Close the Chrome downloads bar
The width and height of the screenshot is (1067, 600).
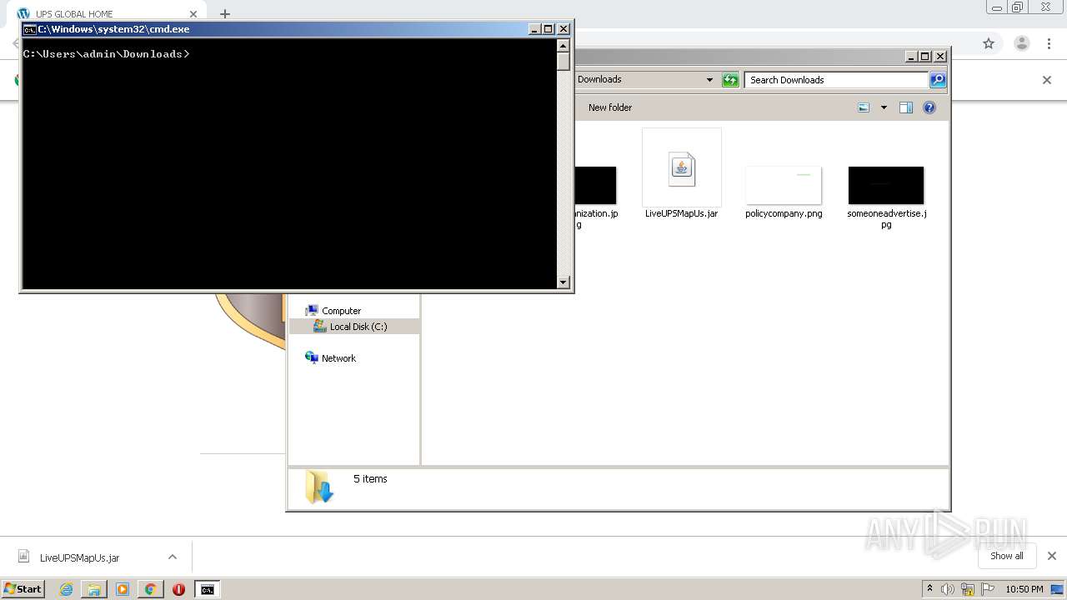[x=1052, y=556]
